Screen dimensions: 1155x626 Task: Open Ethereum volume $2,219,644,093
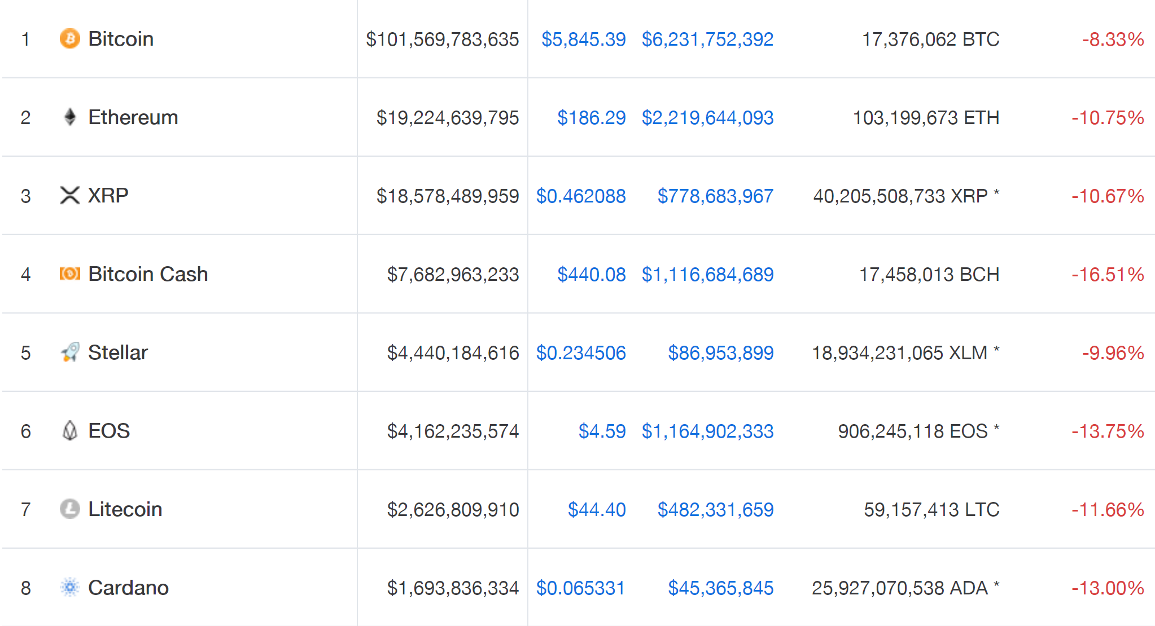tap(707, 117)
